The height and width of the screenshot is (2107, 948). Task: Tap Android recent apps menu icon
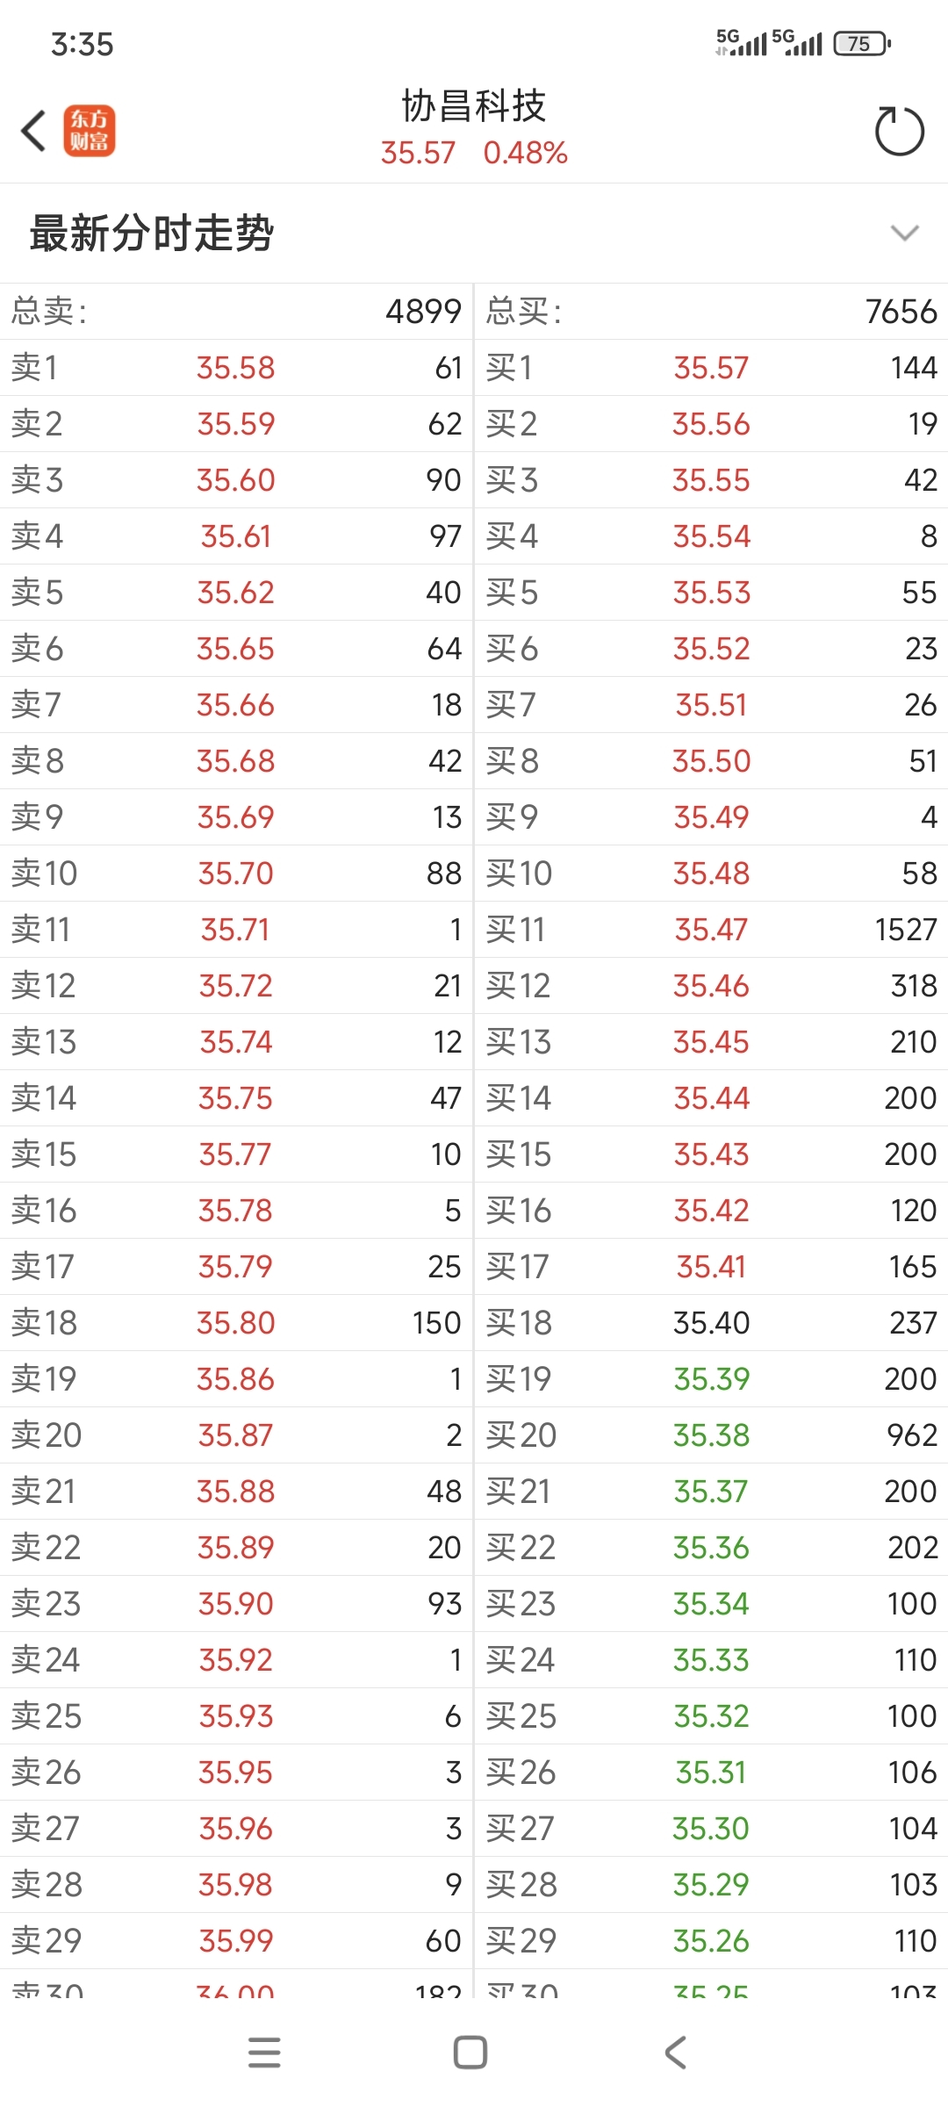[x=264, y=2053]
